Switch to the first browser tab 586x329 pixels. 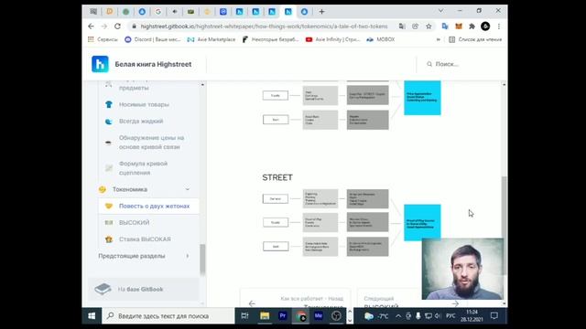pyautogui.click(x=93, y=12)
